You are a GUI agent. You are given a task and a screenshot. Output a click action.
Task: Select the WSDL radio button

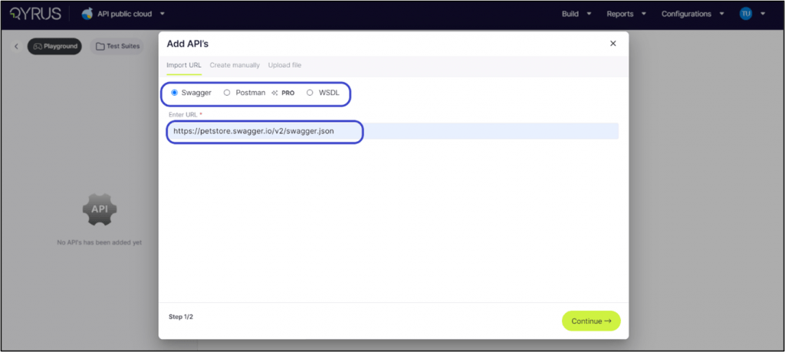(x=310, y=93)
